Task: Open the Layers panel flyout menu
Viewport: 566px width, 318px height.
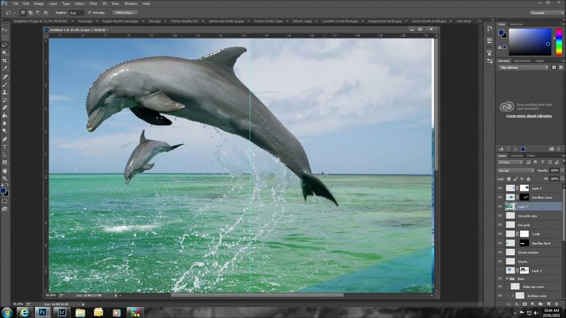Action: click(562, 155)
